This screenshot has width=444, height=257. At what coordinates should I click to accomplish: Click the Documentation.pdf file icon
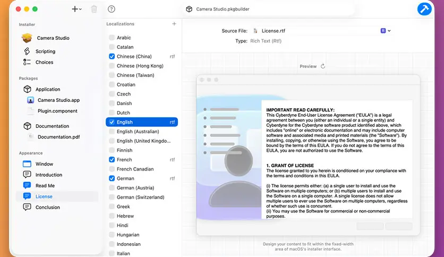tap(31, 136)
